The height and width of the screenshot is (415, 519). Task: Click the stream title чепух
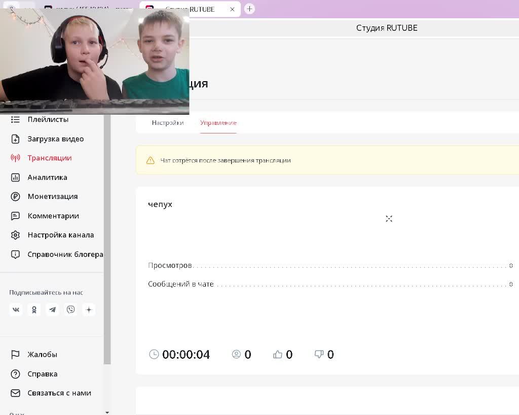pyautogui.click(x=160, y=204)
